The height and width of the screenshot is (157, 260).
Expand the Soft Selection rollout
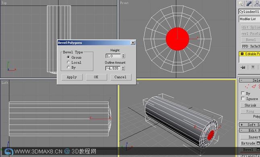250,125
